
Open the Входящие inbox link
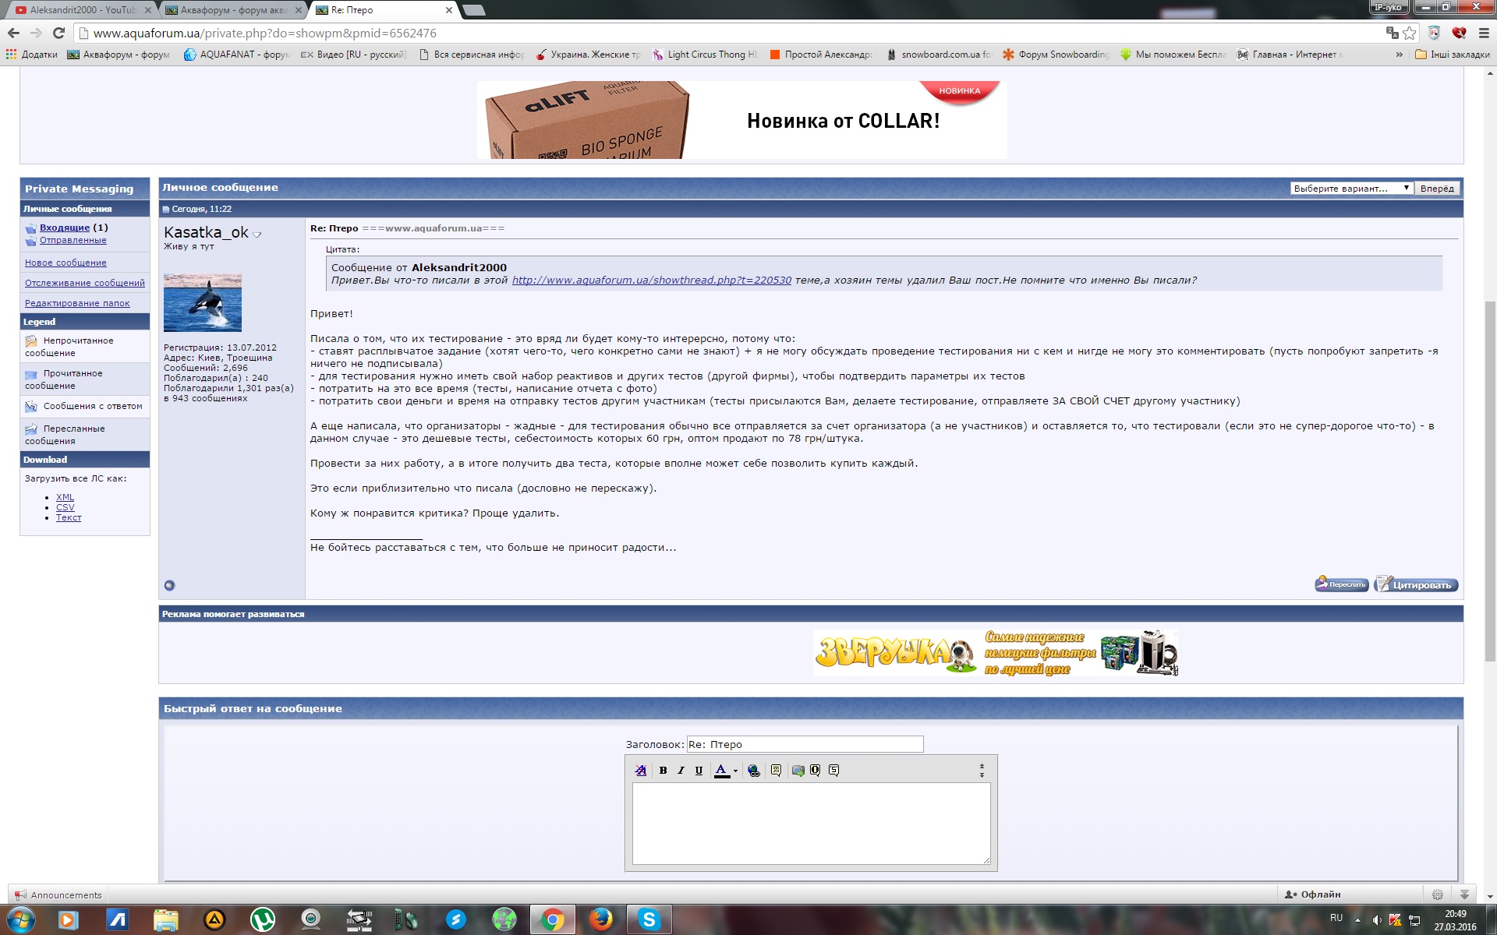coord(65,228)
